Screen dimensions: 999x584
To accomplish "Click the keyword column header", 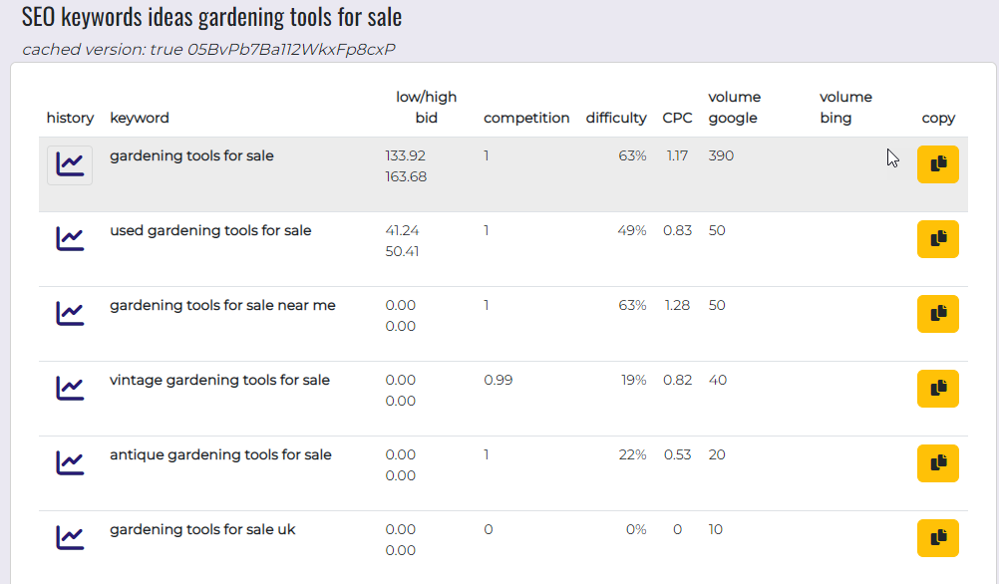I will tap(140, 118).
